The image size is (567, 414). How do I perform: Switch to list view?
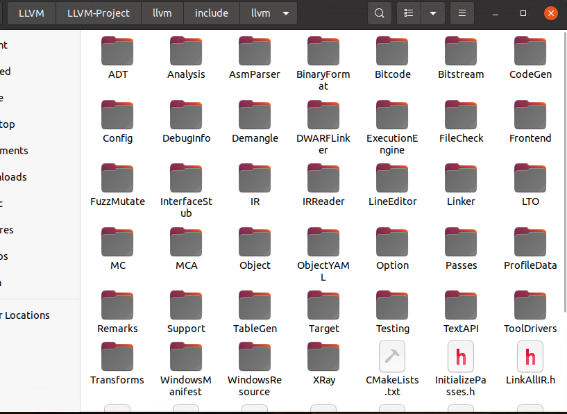(409, 13)
